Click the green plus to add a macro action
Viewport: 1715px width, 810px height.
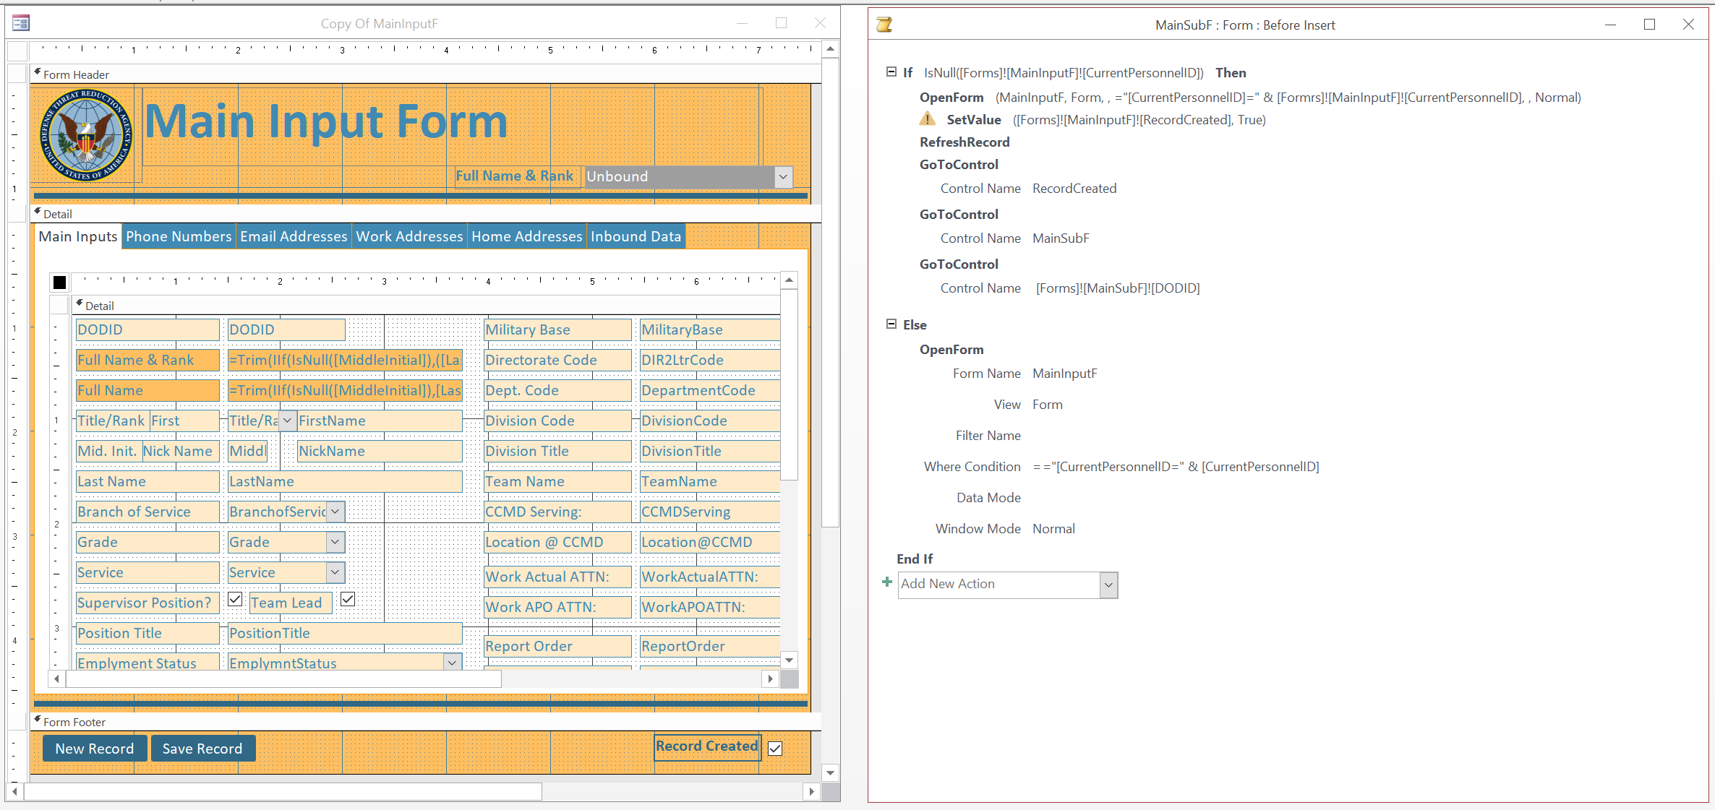click(x=886, y=582)
